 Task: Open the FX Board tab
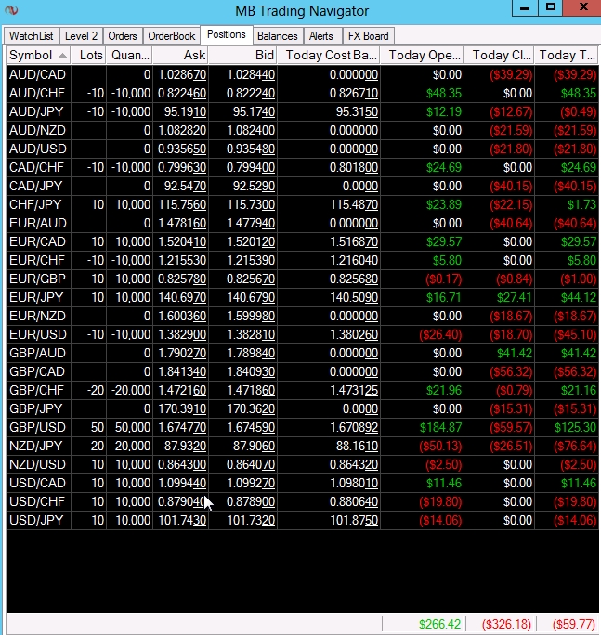coord(368,36)
